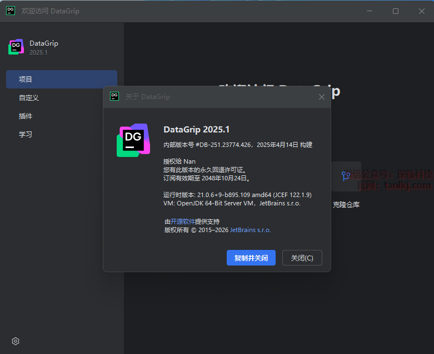Click the DataGrip 2025.1 heading in dialog
434x354 pixels.
[196, 130]
